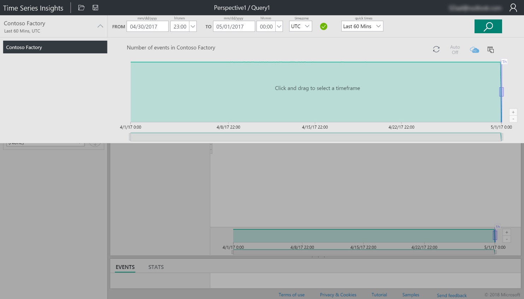Open the TO time dropdown
The image size is (524, 299).
coord(279,27)
